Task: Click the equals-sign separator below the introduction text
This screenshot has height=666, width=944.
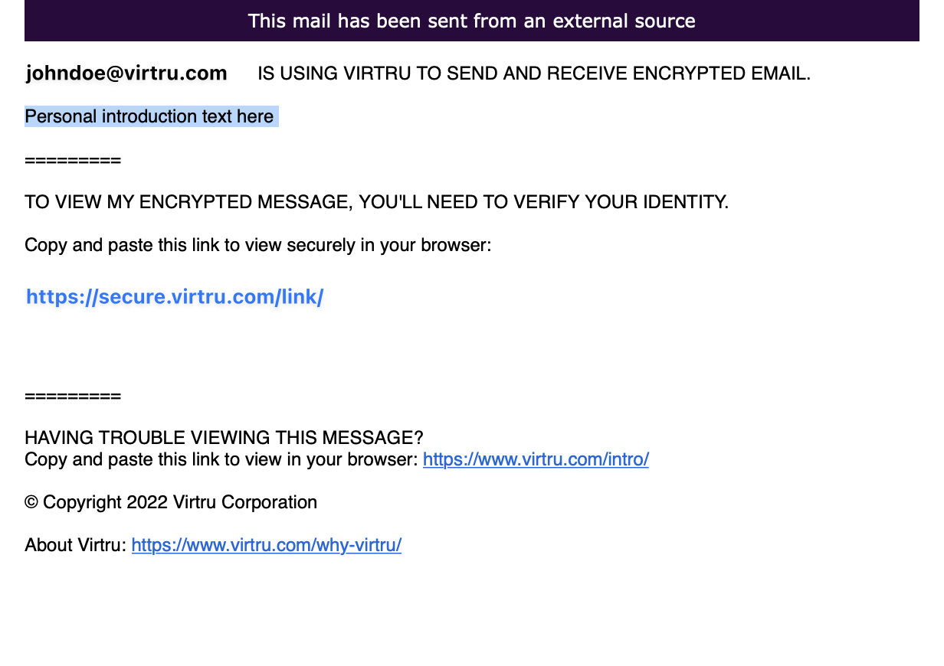Action: (73, 161)
